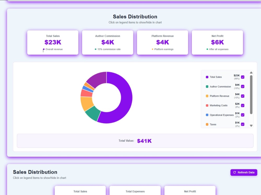Click the Operational Expenses legend label

[x=222, y=115]
